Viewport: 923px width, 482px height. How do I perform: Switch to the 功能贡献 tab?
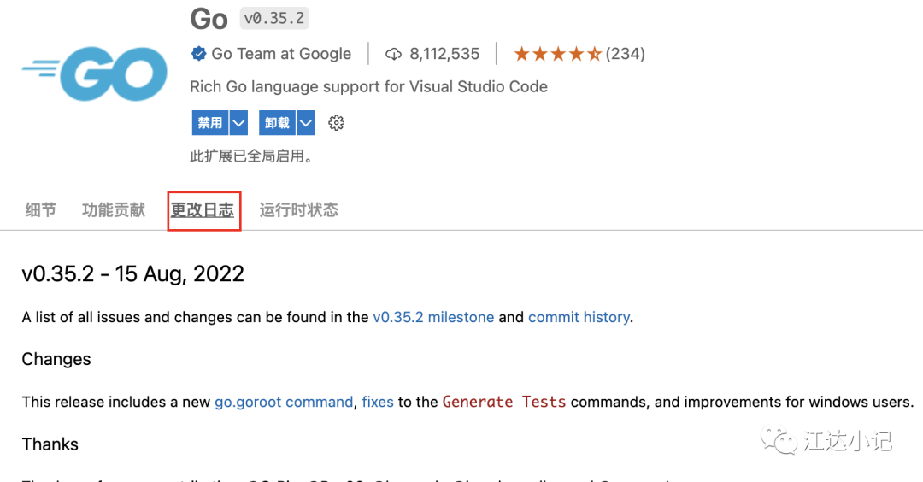(x=114, y=210)
